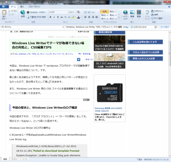Screen dimensions: 171x162
Task: Click Select All (すべて選択)
Action: tap(157, 18)
